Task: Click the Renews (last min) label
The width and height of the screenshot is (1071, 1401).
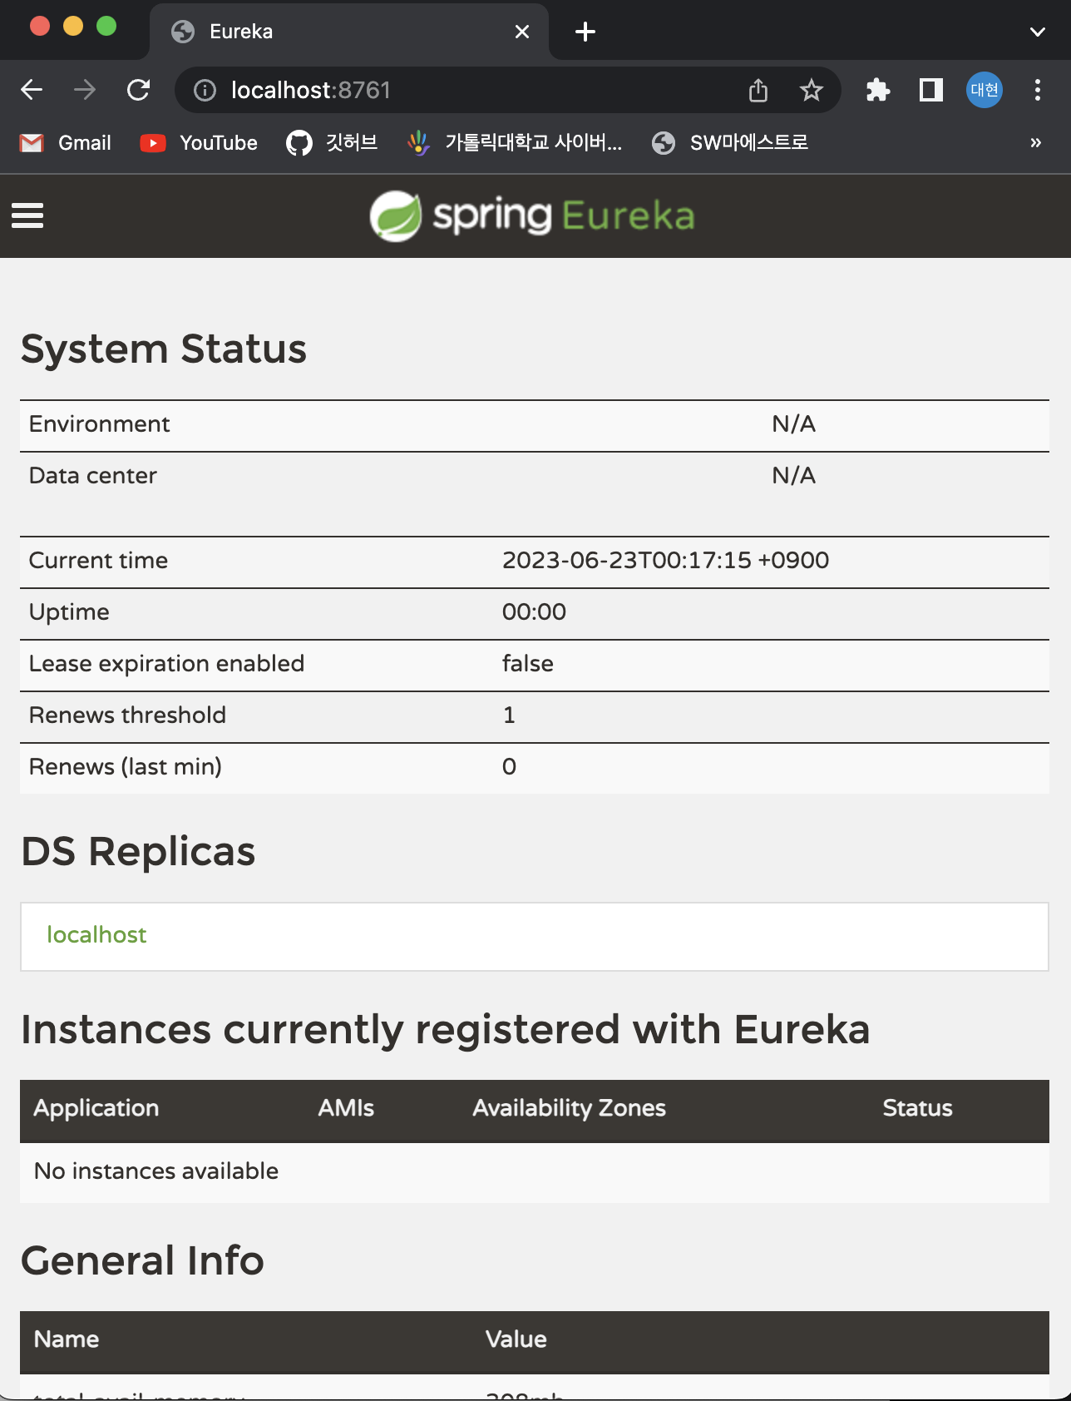Action: click(x=126, y=767)
